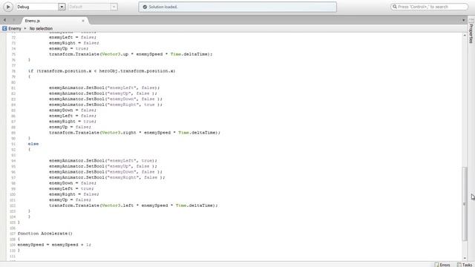Open the document list dropdown arrow

click(x=463, y=20)
